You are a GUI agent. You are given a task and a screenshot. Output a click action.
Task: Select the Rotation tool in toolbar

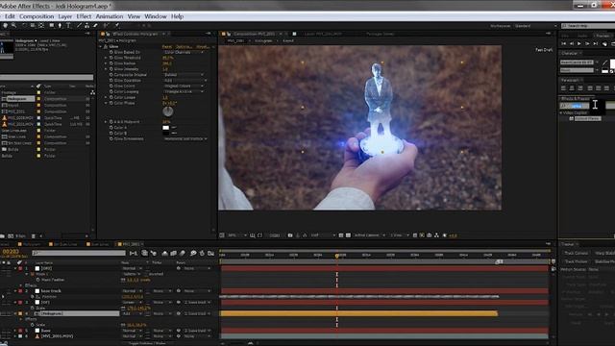coord(24,26)
